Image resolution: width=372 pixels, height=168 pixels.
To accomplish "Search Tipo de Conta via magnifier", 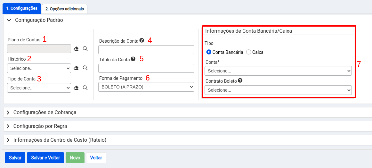I will pyautogui.click(x=85, y=88).
